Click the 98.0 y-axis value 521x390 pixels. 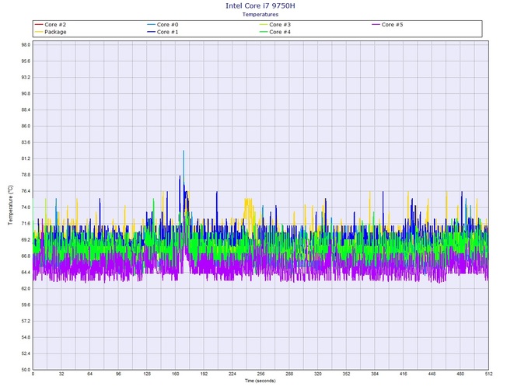click(26, 45)
